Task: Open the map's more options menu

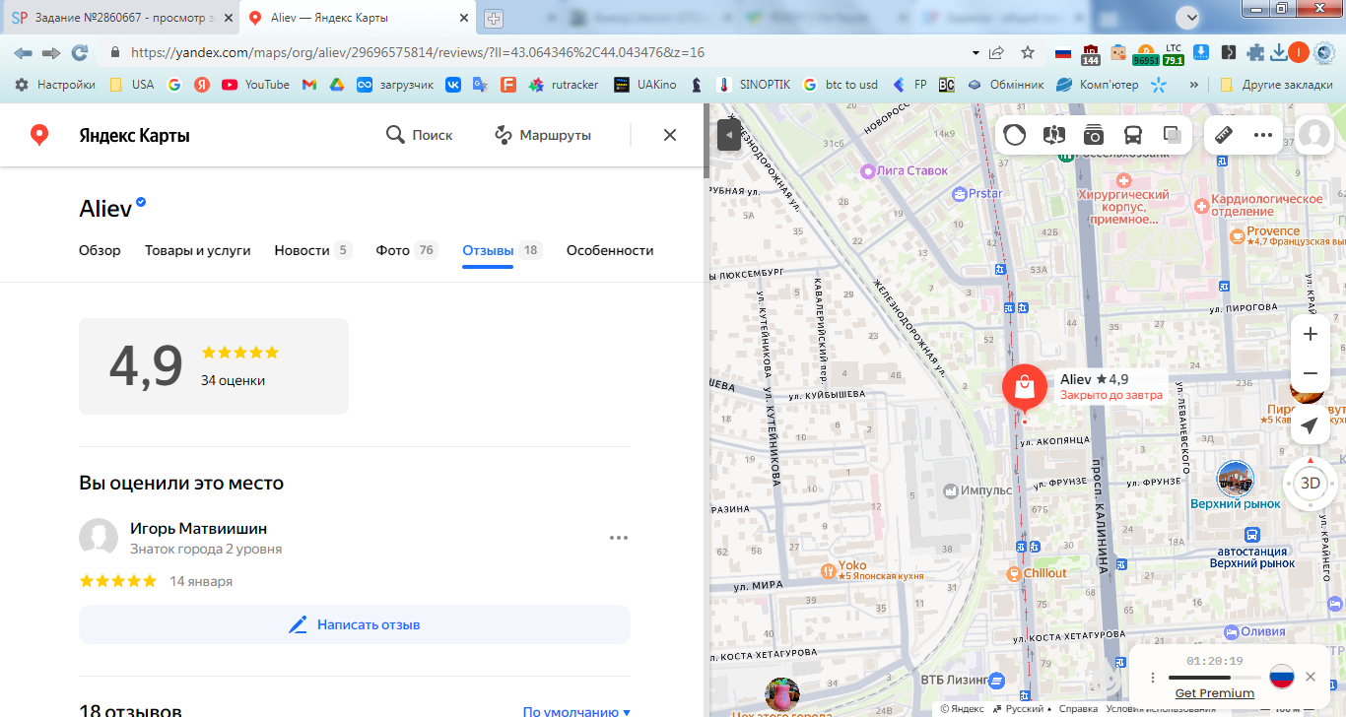Action: point(1263,135)
